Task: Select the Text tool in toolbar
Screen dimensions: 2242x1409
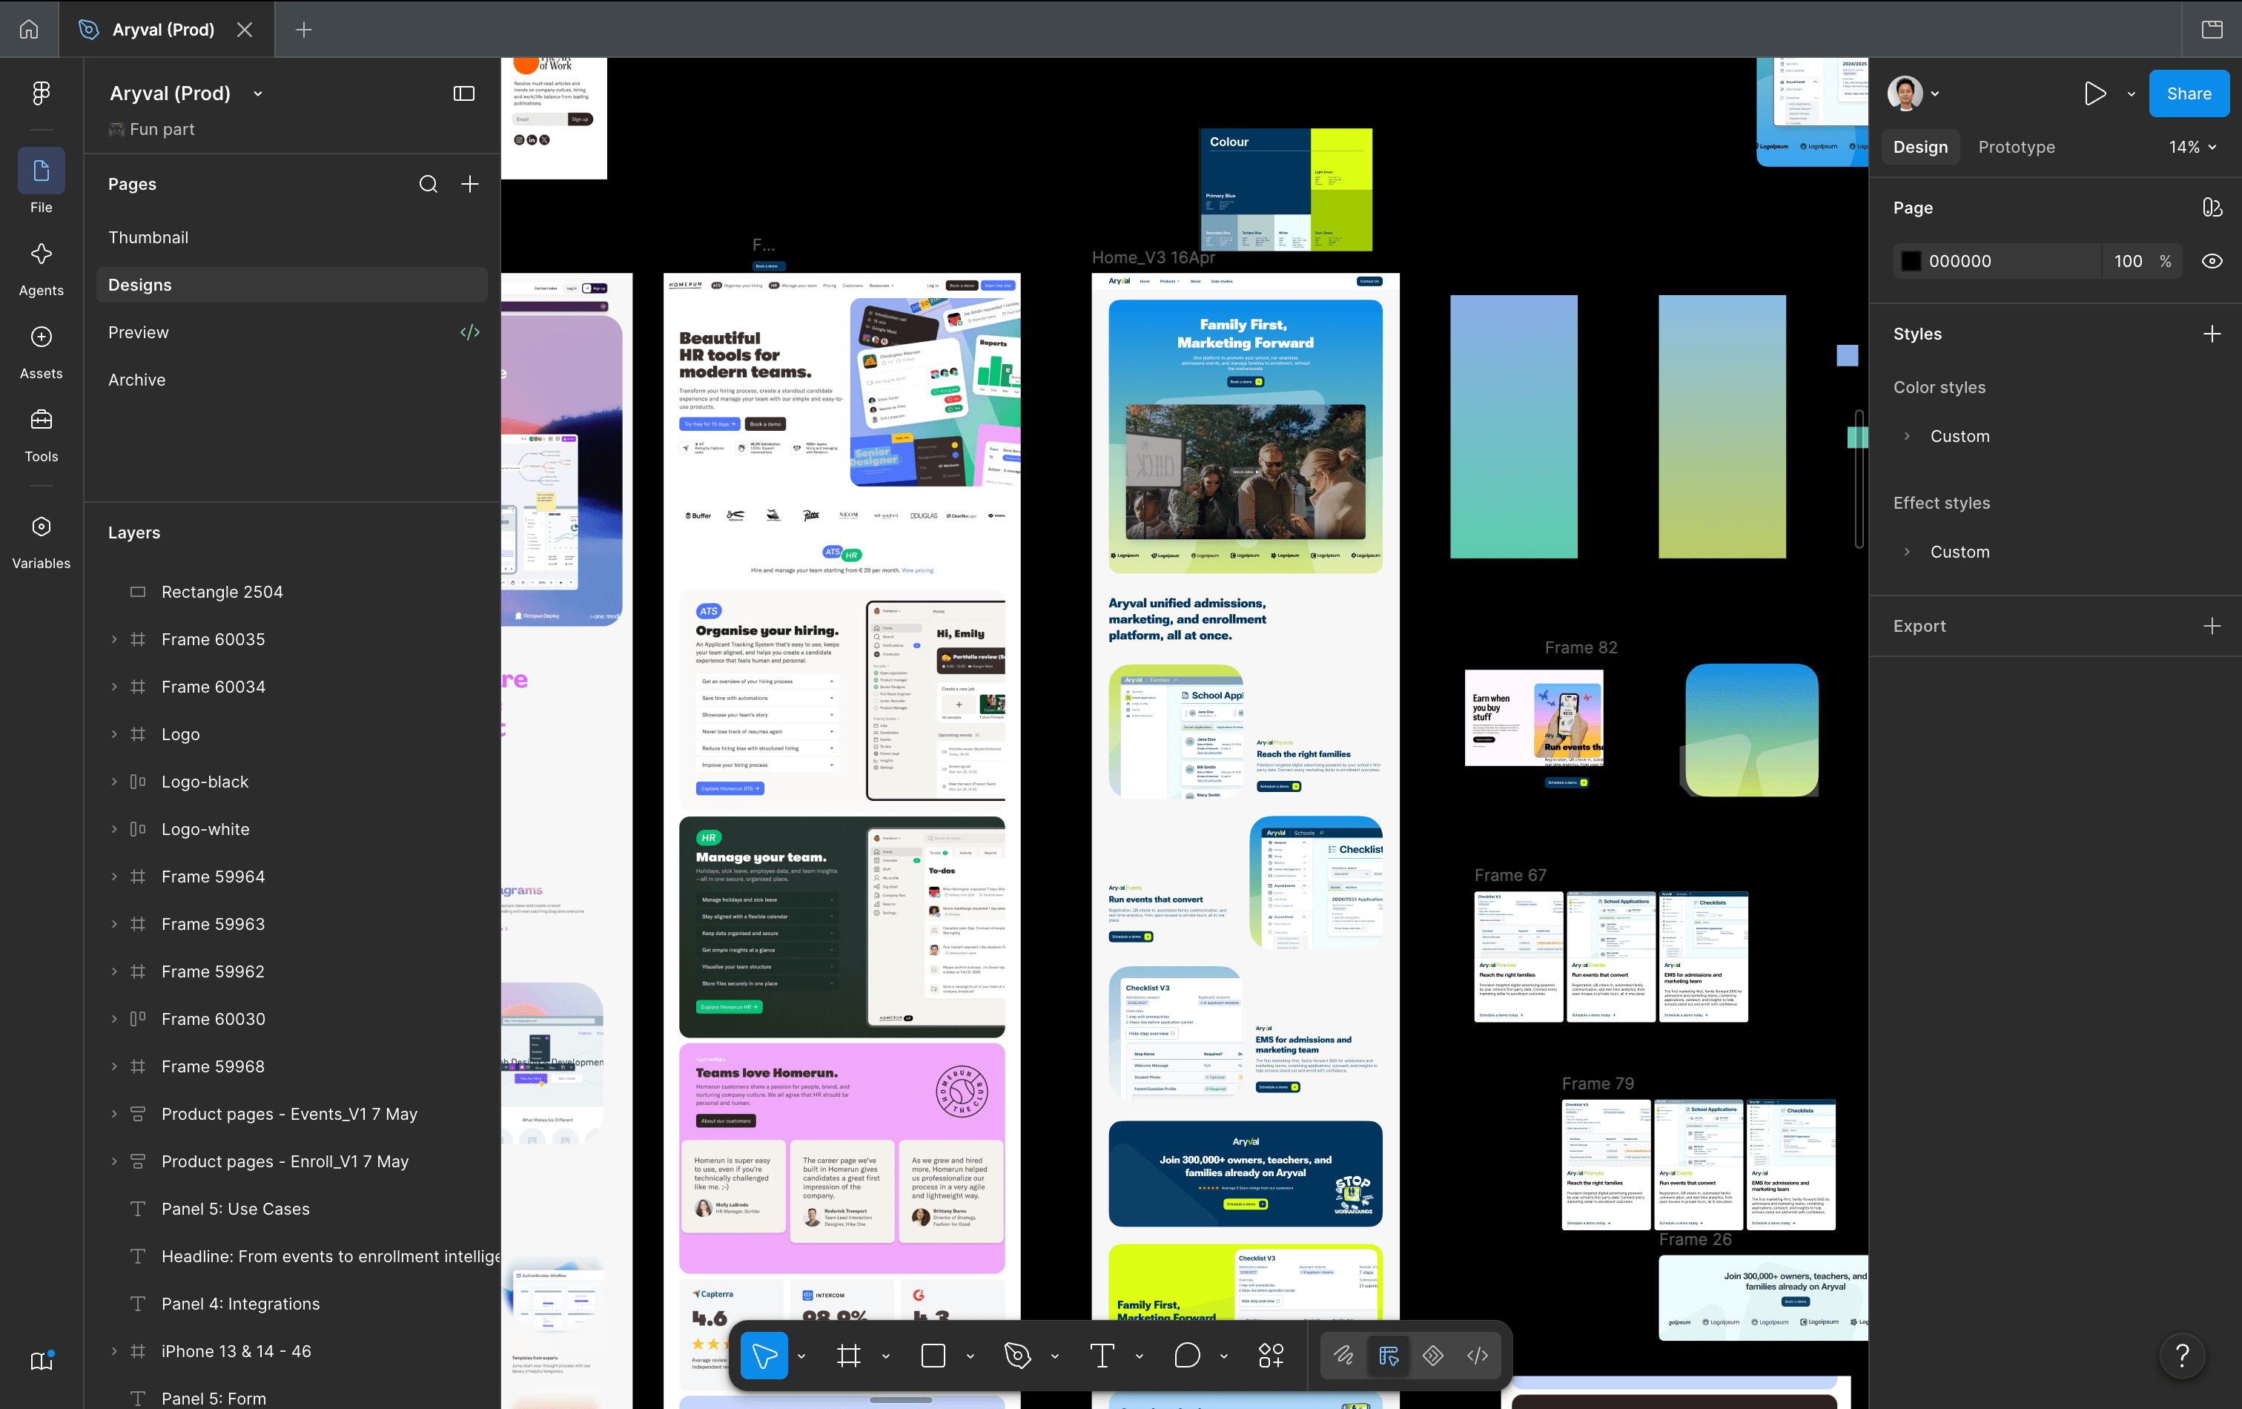Action: [x=1102, y=1355]
